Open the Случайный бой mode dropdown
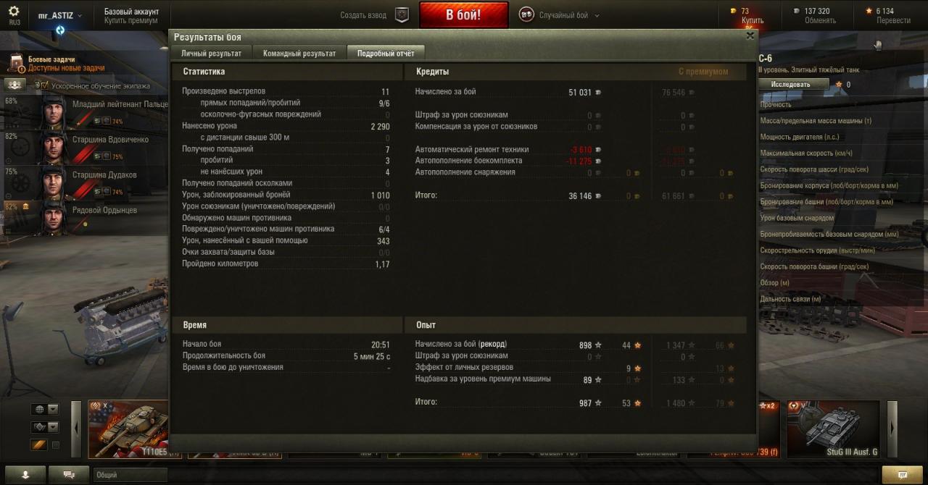Image resolution: width=928 pixels, height=485 pixels. pyautogui.click(x=560, y=15)
